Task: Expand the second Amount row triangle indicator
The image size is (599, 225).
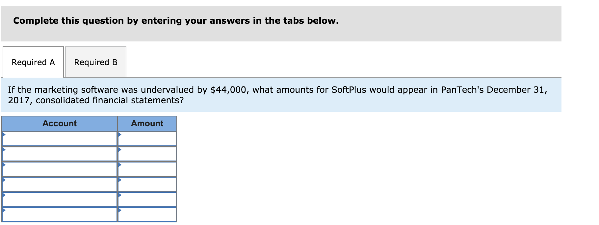Action: tap(120, 151)
